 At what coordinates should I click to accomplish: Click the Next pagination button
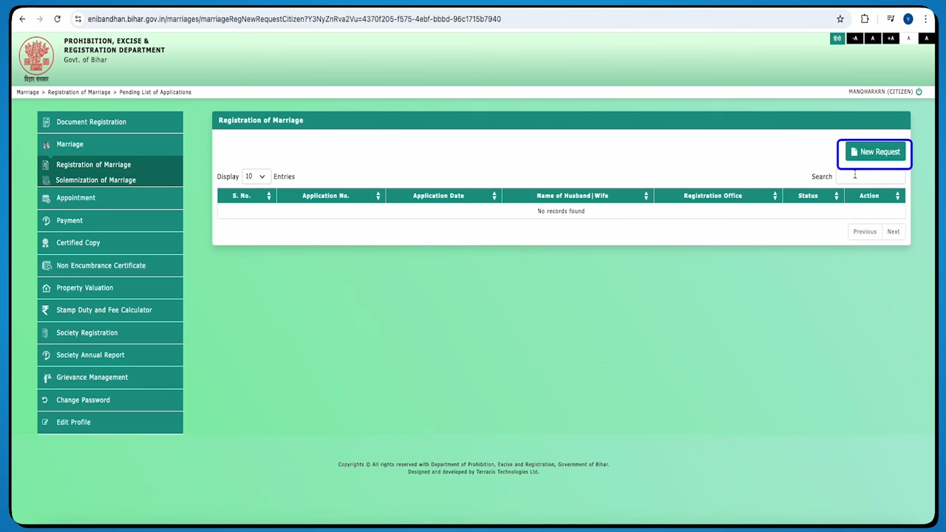coord(893,231)
